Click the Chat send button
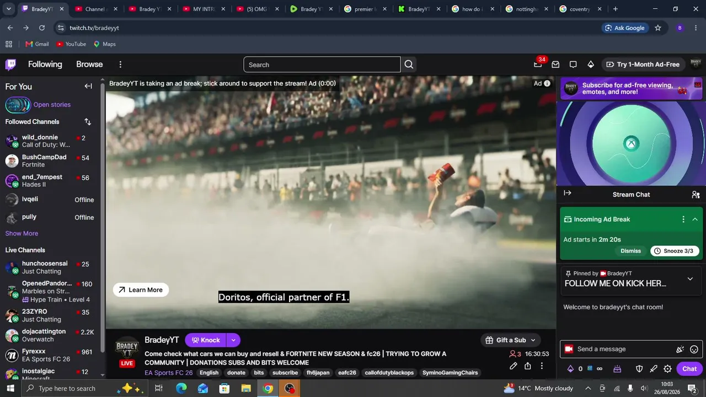The width and height of the screenshot is (706, 397). click(x=689, y=369)
